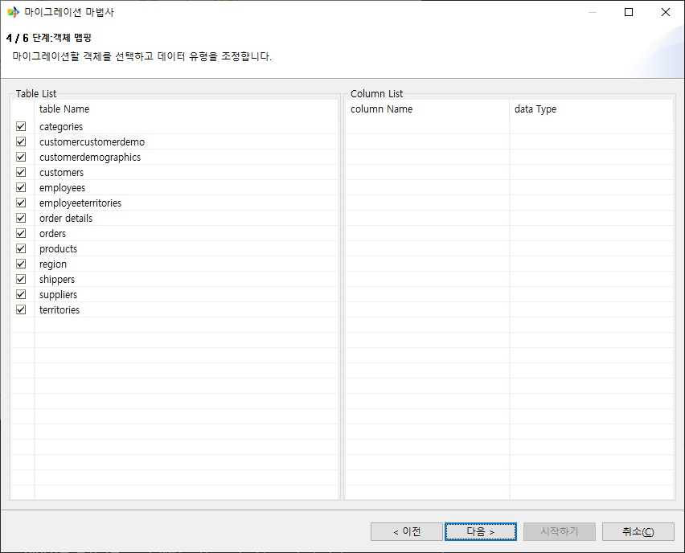Cancel the wizard with 취소 button
The height and width of the screenshot is (553, 685).
point(638,532)
